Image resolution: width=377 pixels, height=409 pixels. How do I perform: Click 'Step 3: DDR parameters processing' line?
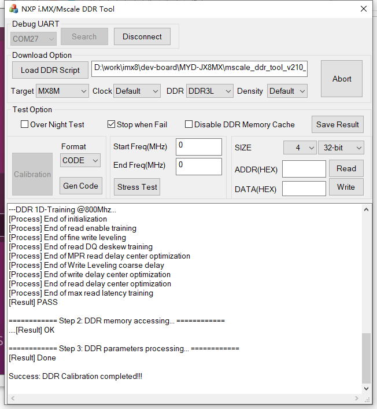pyautogui.click(x=124, y=348)
